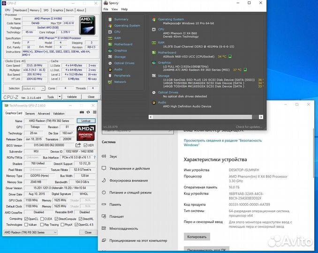Click the Optical Drives disc icon in sidebar
Image resolution: width=318 pixels, height=253 pixels.
point(110,63)
